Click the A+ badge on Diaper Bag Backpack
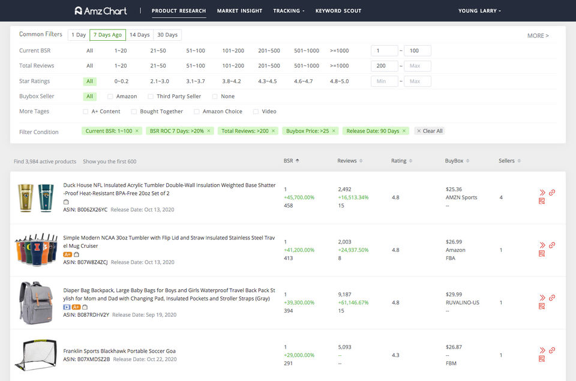Viewport: 576px width, 381px height. coord(76,307)
